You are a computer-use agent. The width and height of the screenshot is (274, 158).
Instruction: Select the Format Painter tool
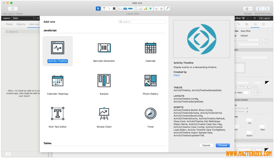(x=167, y=9)
